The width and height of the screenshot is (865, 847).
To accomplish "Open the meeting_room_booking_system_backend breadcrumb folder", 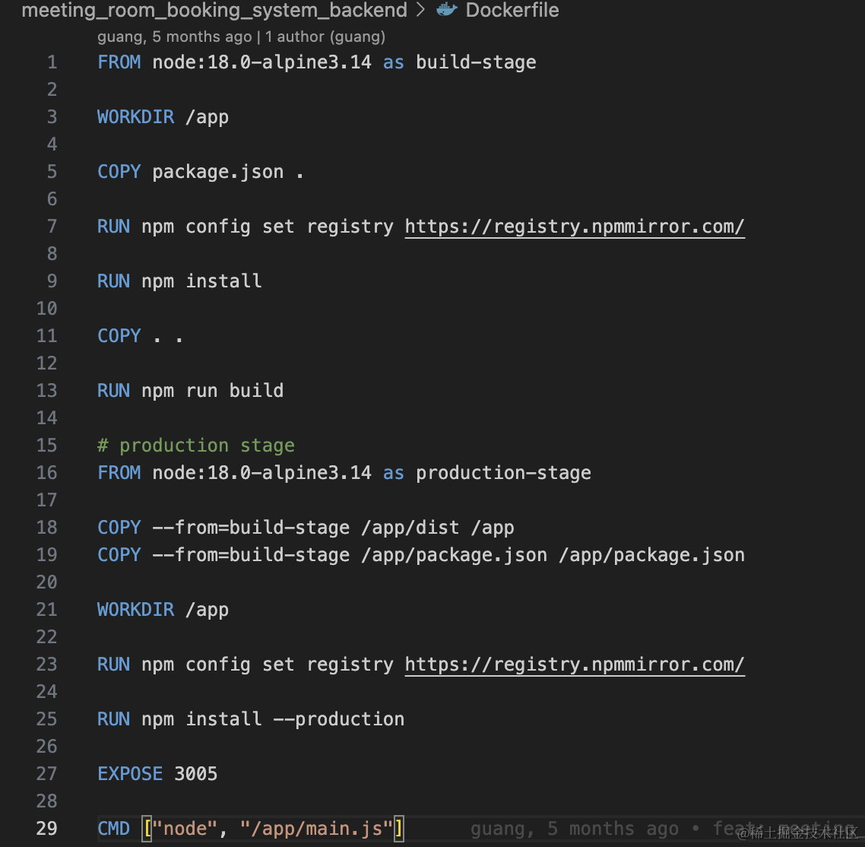I will point(214,10).
